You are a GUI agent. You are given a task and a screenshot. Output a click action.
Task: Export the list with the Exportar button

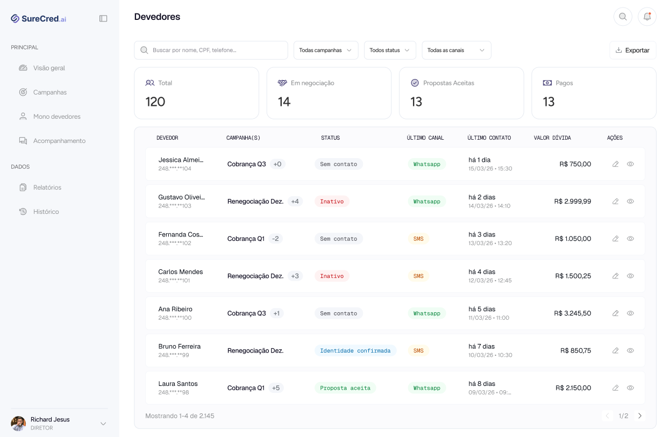[633, 50]
